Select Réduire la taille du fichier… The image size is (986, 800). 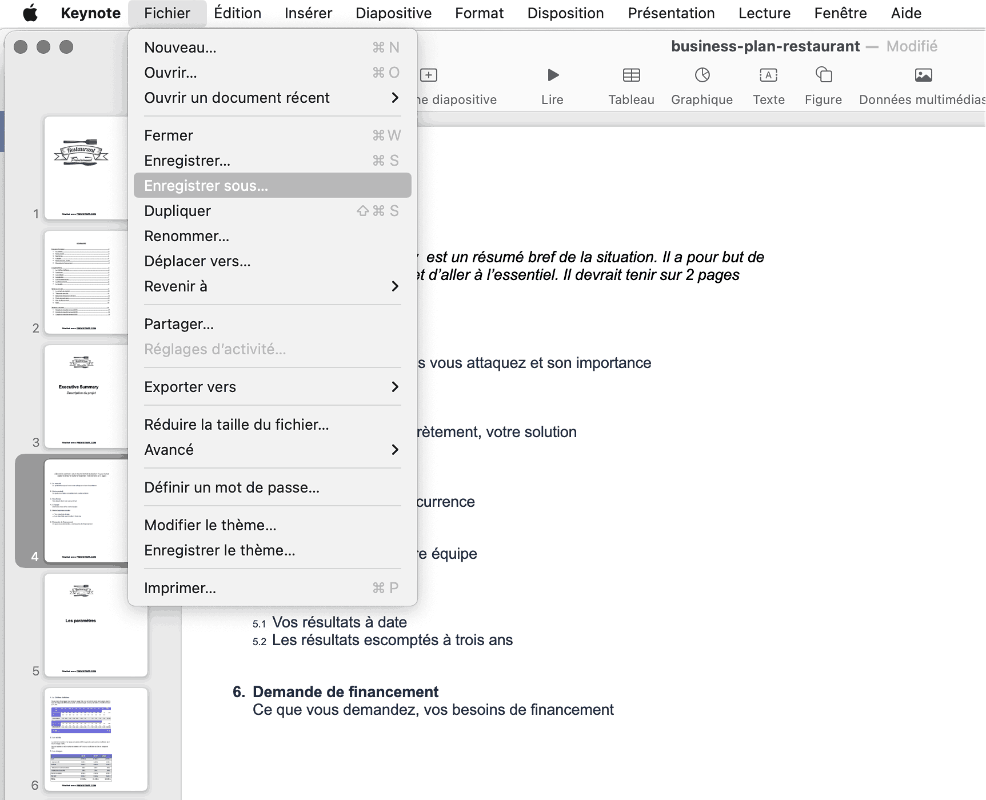(272, 425)
